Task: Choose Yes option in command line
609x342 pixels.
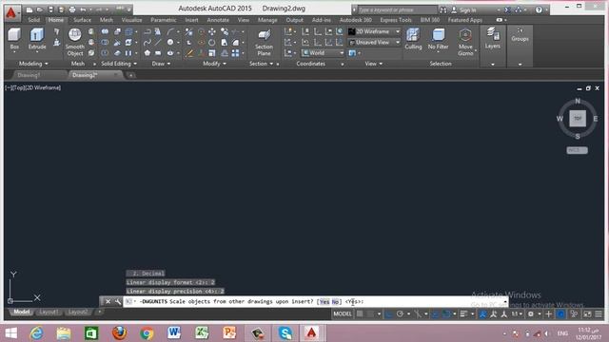Action: 324,302
